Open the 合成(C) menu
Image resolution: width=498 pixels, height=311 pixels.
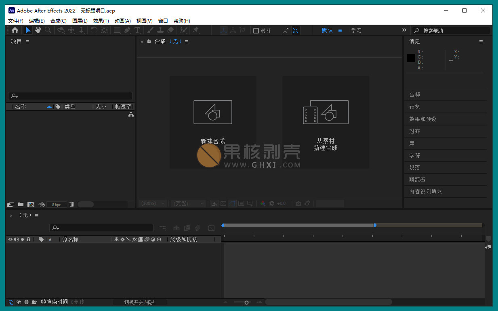tap(58, 21)
